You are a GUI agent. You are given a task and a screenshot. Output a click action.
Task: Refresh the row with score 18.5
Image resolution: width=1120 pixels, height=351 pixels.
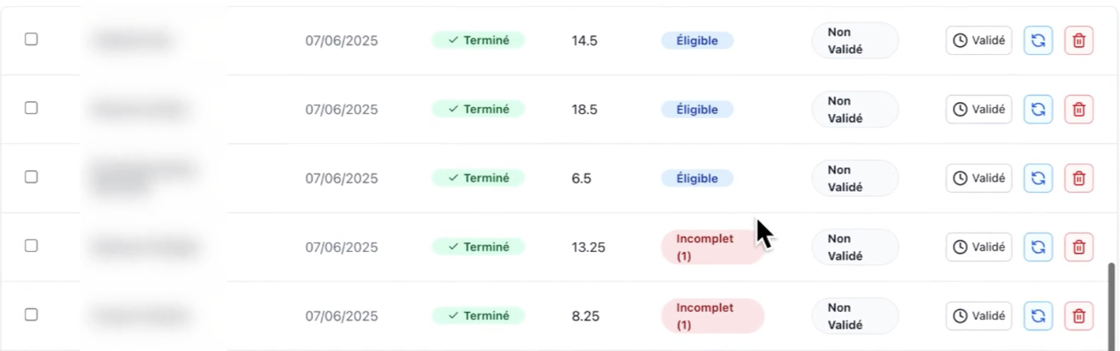pos(1038,109)
